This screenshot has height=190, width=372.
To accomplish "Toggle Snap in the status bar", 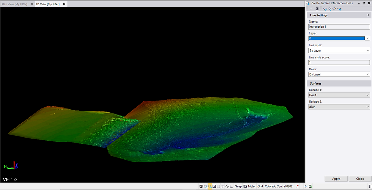I will (x=238, y=187).
